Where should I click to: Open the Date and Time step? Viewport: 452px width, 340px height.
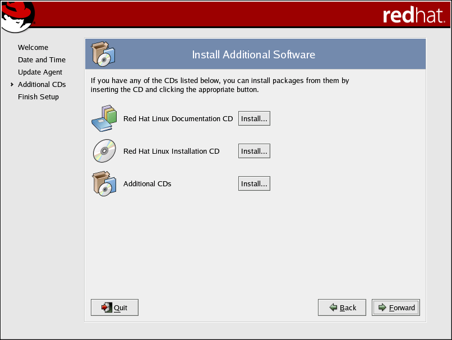pyautogui.click(x=41, y=60)
